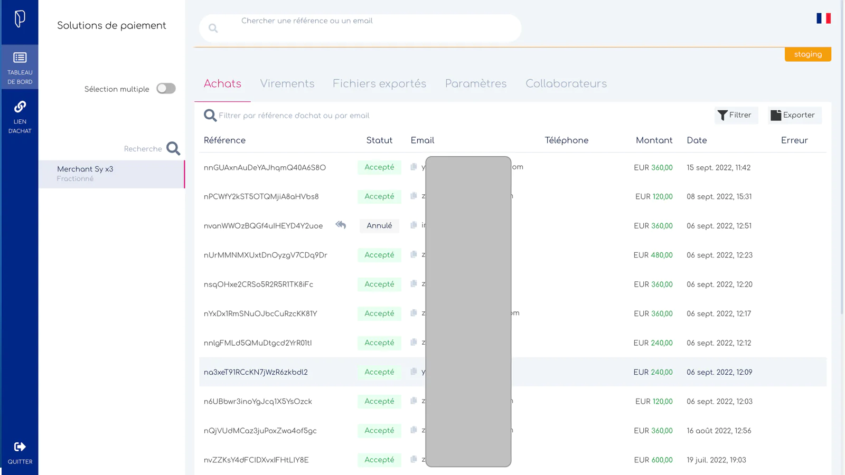Click the Exporter button

tap(794, 115)
